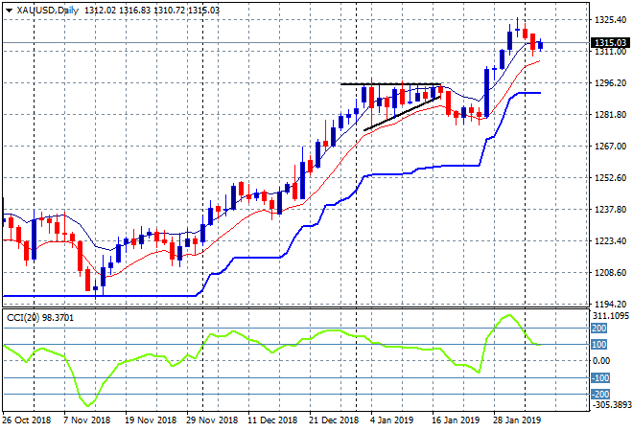Click the 1281.80 price axis label

click(610, 115)
